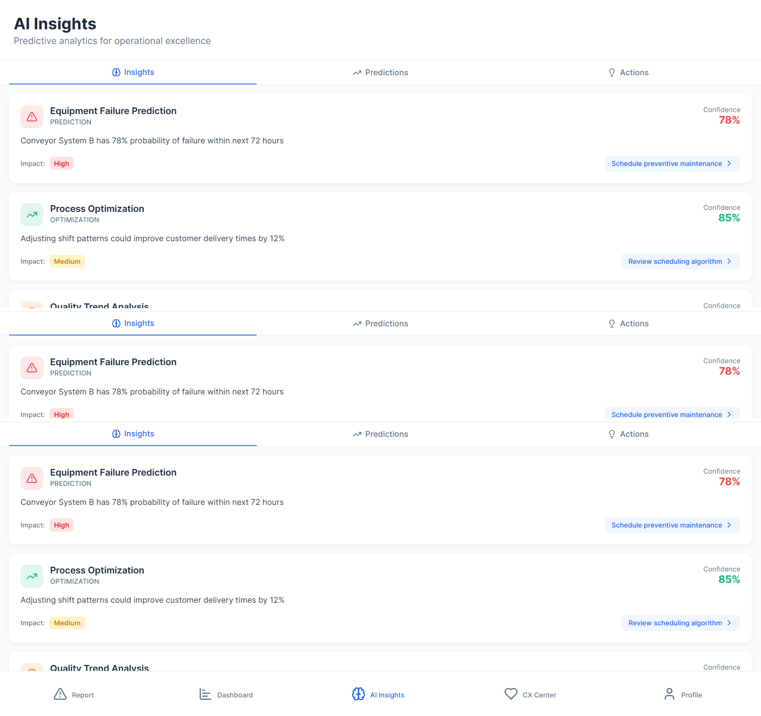Click the topmost Process Optimization green trend icon
761x716 pixels.
(32, 215)
